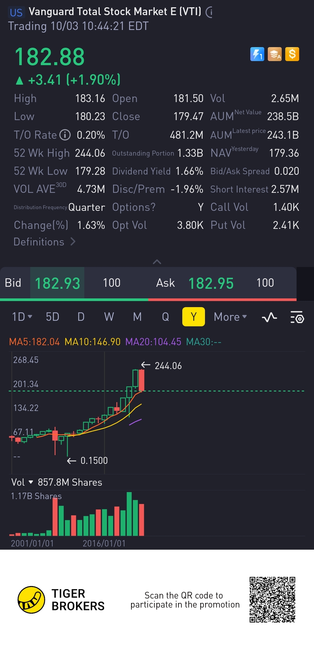Viewport: 314px width, 650px height.
Task: Tap the tallest green volume bar
Action: pos(129,514)
